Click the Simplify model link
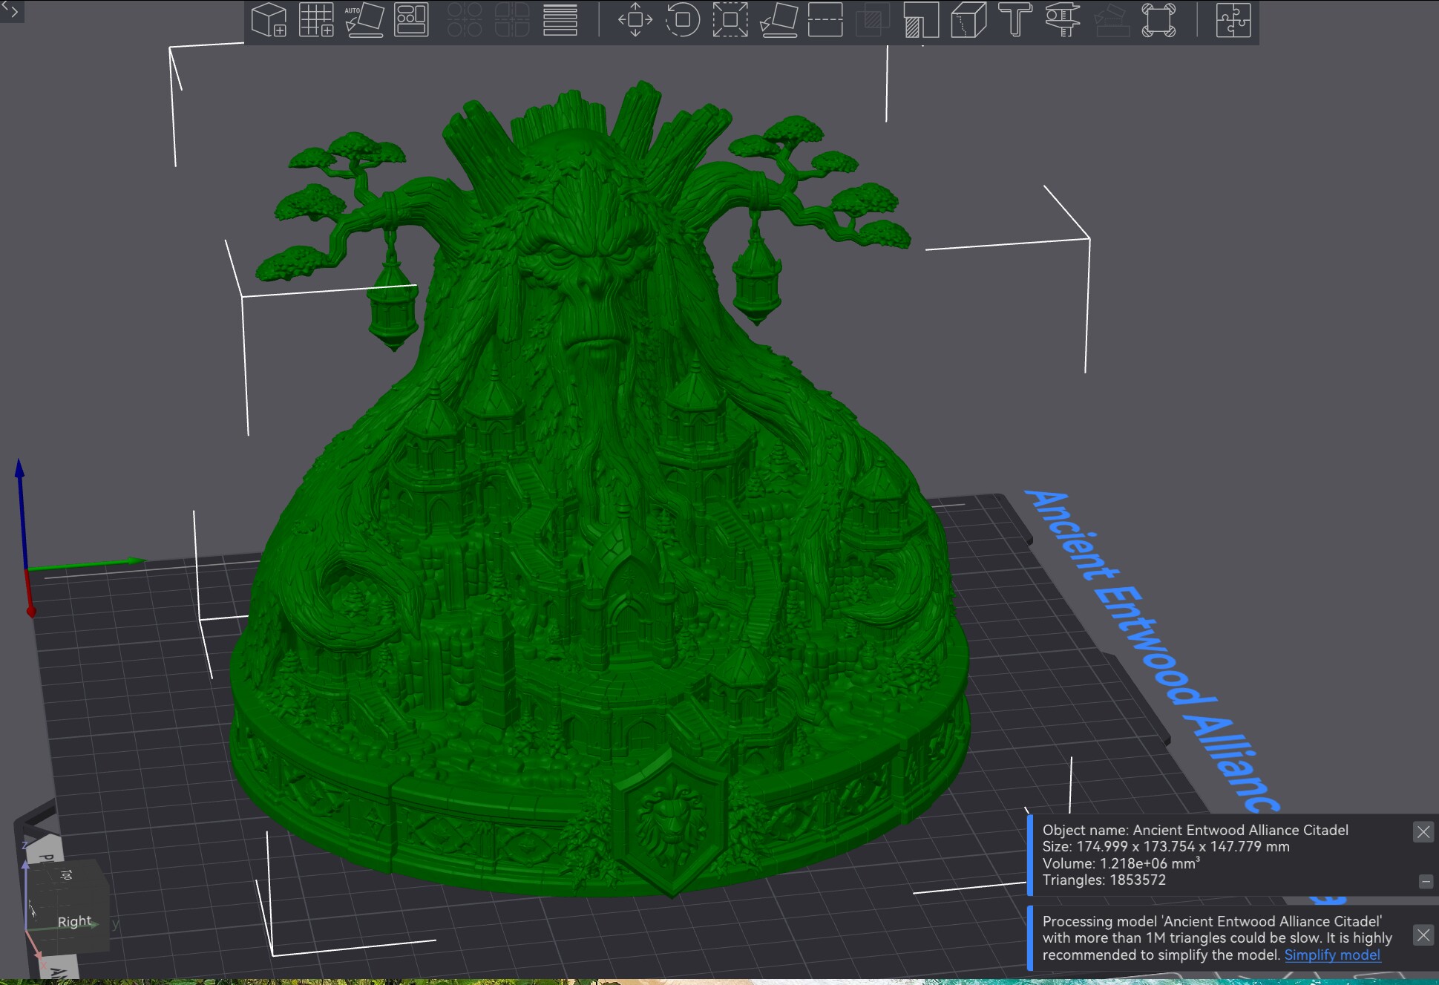 click(1332, 955)
